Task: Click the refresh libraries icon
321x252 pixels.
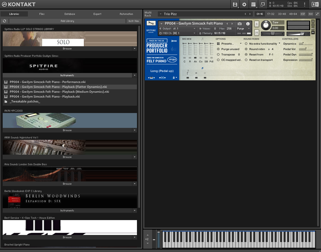Action: pos(5,21)
